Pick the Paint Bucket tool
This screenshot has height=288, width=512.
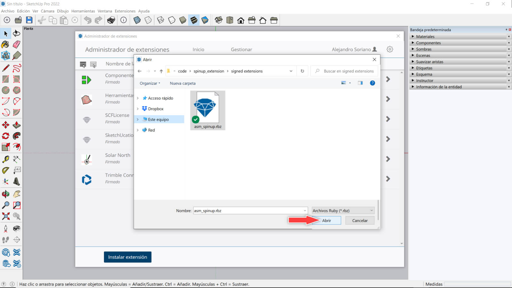coord(6,44)
